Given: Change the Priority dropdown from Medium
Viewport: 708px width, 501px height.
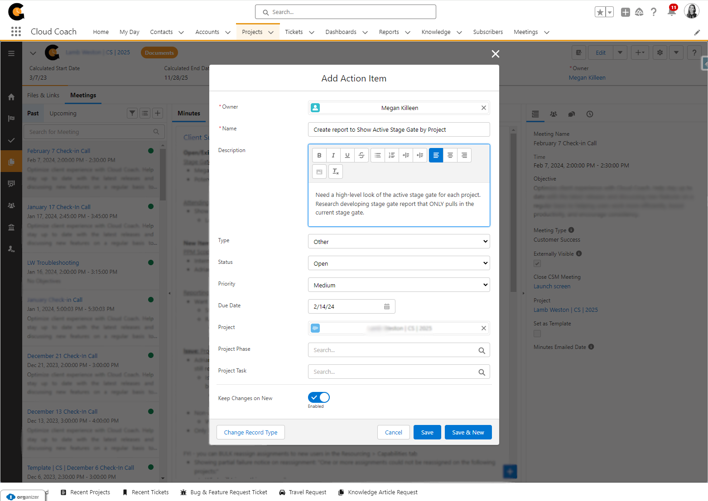Looking at the screenshot, I should point(399,284).
